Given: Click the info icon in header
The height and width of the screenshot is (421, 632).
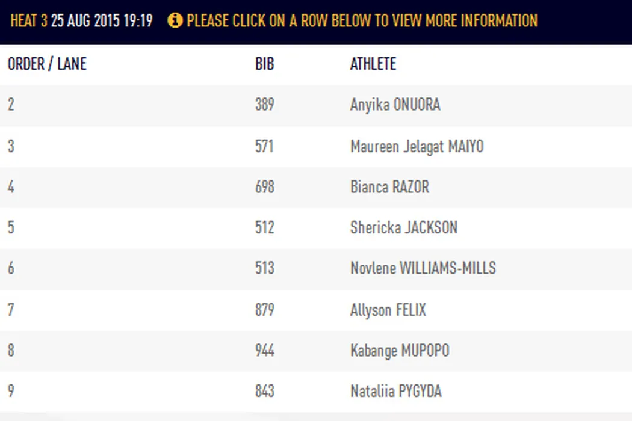Looking at the screenshot, I should point(175,20).
